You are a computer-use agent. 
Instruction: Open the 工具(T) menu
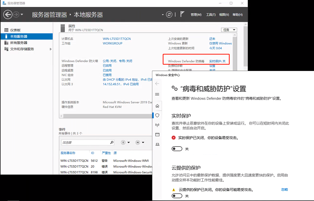211,15
